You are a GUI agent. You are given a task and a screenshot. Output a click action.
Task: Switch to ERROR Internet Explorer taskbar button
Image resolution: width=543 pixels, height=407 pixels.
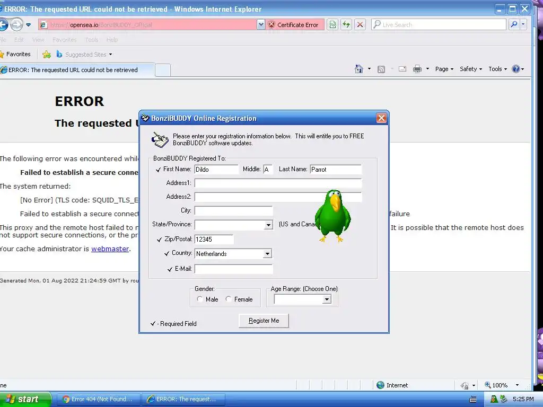183,399
